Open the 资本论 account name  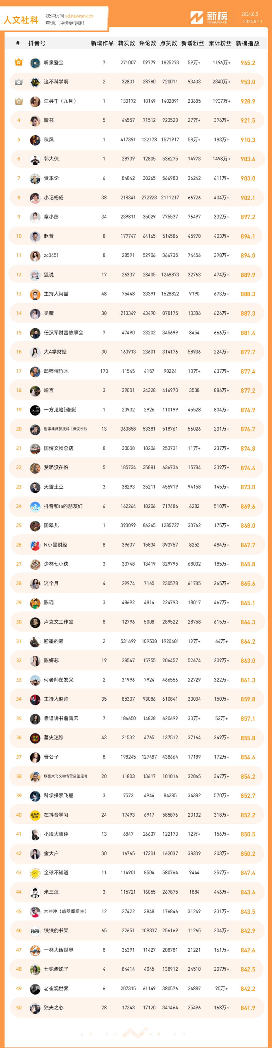[51, 178]
